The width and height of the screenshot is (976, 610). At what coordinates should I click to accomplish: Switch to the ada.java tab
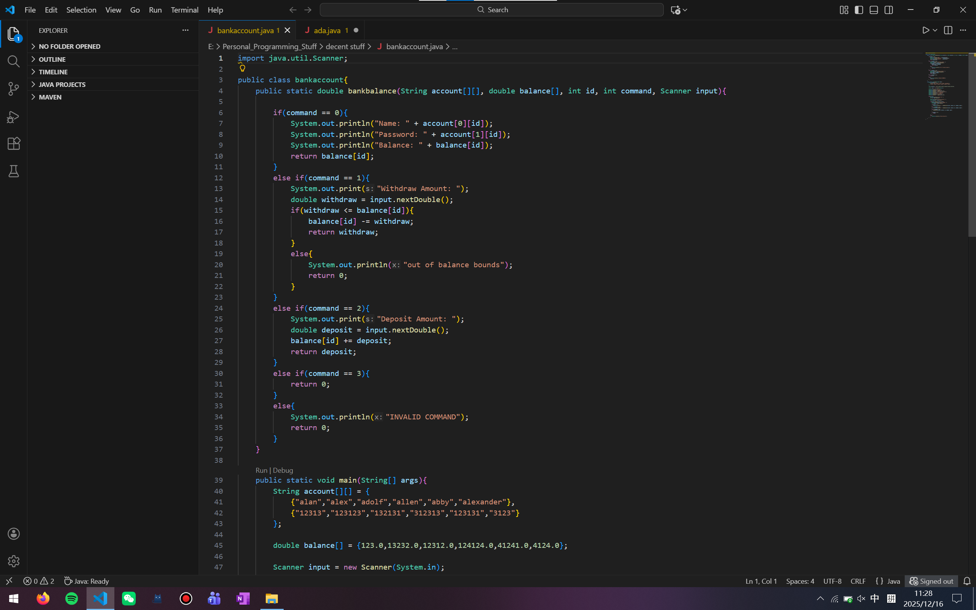pyautogui.click(x=327, y=30)
